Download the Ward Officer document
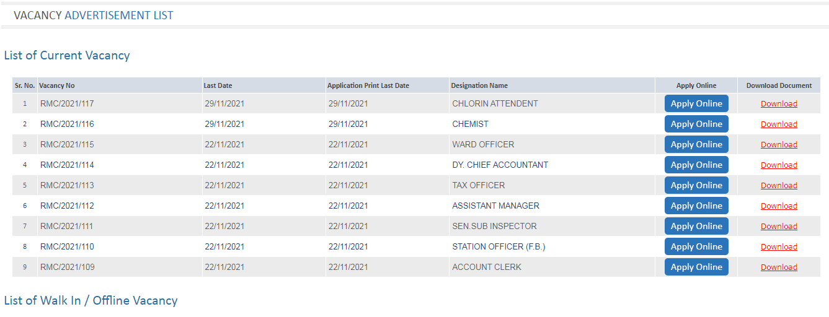Screen dimensions: 829x317 779,145
